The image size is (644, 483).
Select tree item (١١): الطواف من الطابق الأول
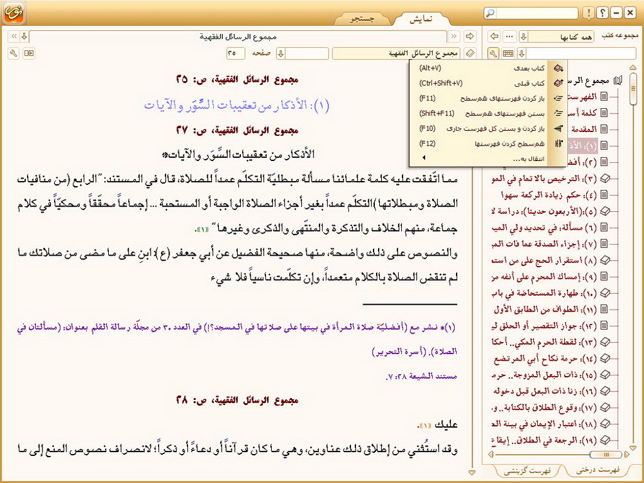[x=544, y=309]
